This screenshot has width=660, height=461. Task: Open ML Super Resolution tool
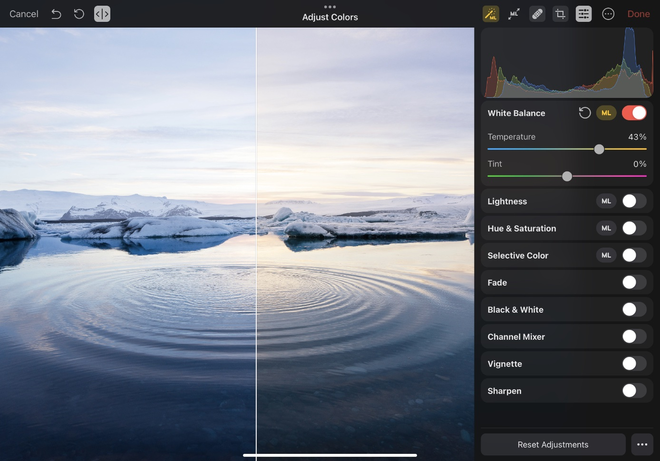[x=514, y=14]
